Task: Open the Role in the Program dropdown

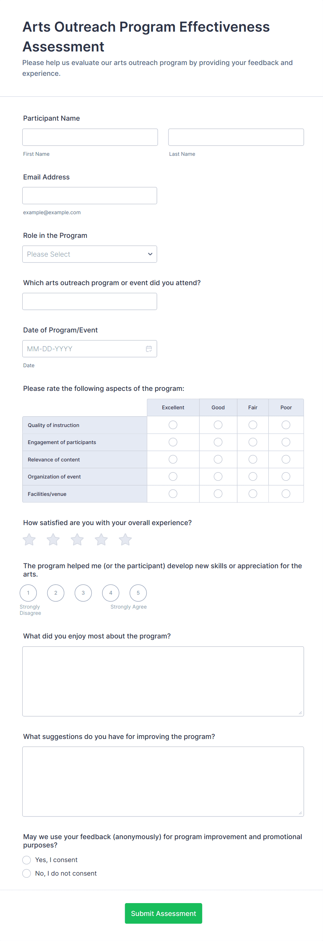Action: tap(89, 254)
